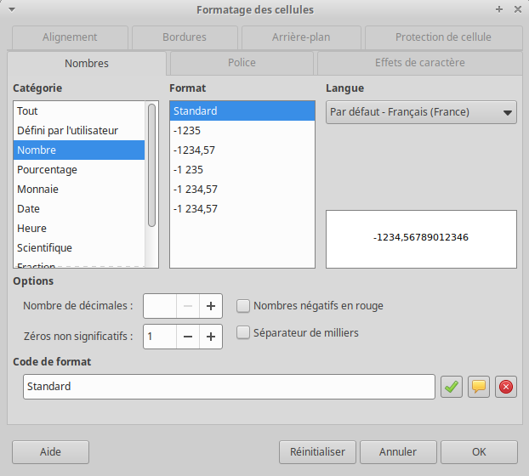Click the green checkmark to add format code
This screenshot has height=476, width=529.
click(451, 387)
